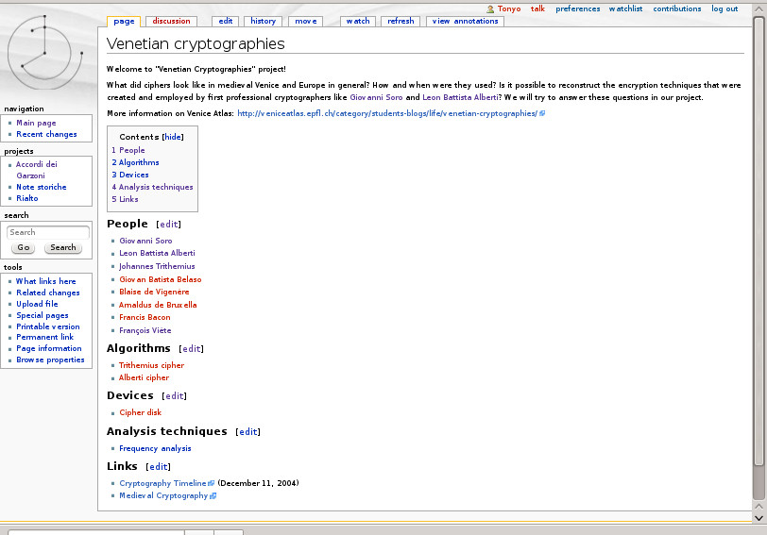Open François Viète page
The height and width of the screenshot is (535, 767).
[x=145, y=330]
